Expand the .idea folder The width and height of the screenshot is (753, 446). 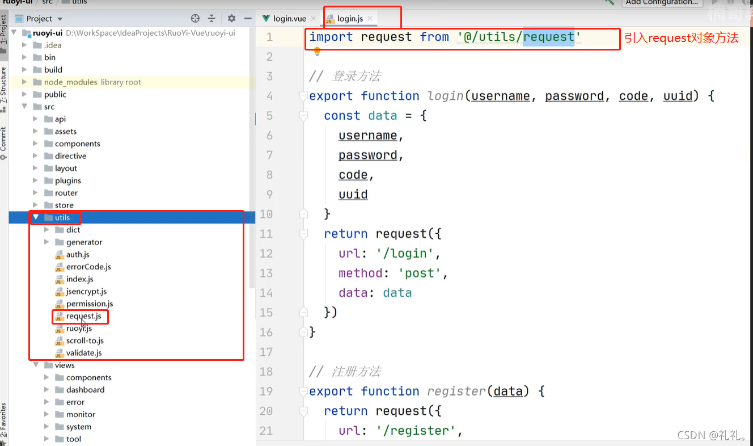[x=24, y=45]
